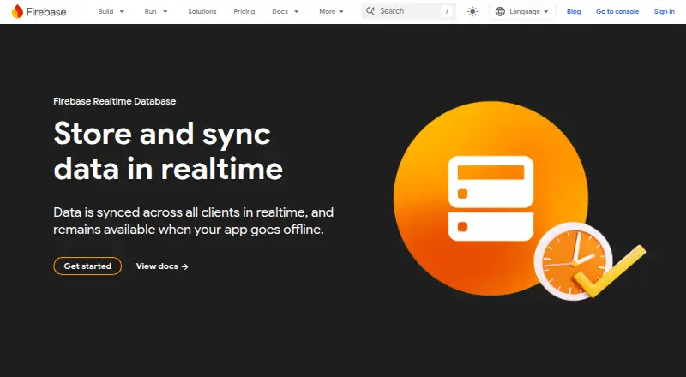
Task: Go to the Pricing page
Action: click(x=244, y=12)
